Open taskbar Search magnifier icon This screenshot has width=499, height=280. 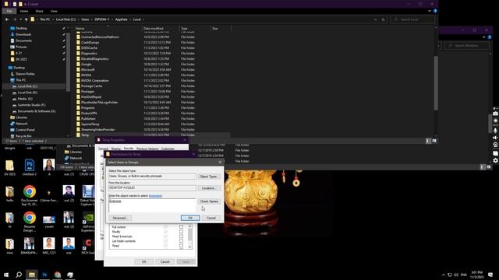(19, 275)
